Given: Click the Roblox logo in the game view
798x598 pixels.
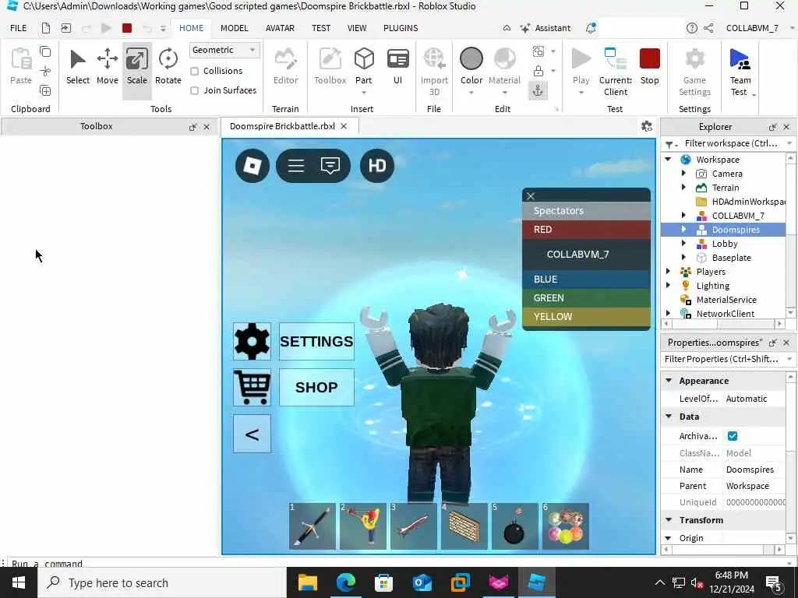Looking at the screenshot, I should pyautogui.click(x=252, y=165).
